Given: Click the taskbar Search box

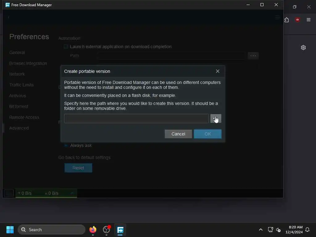Looking at the screenshot, I should (52, 230).
